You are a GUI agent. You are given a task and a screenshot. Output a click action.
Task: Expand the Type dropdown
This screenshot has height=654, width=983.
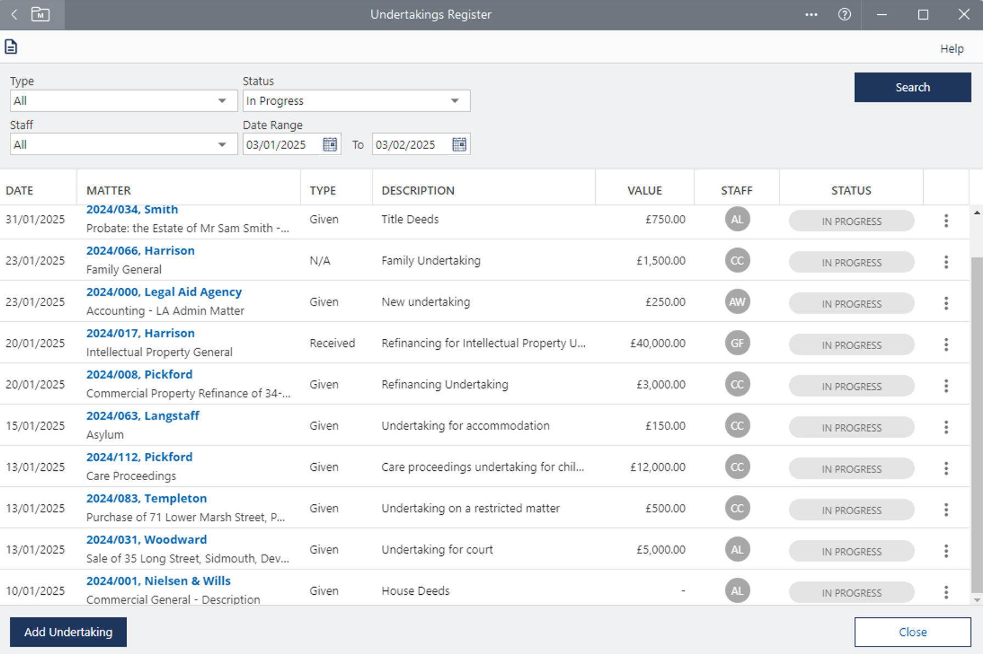pos(222,101)
